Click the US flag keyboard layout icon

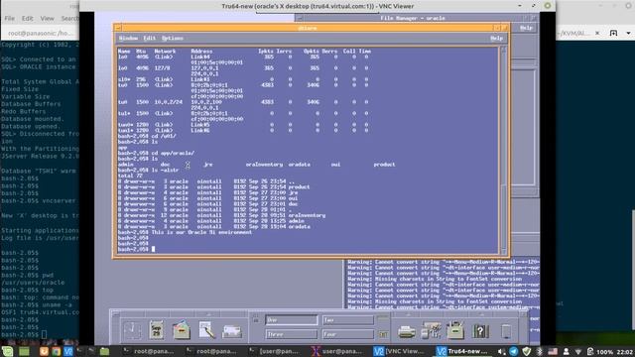553,351
